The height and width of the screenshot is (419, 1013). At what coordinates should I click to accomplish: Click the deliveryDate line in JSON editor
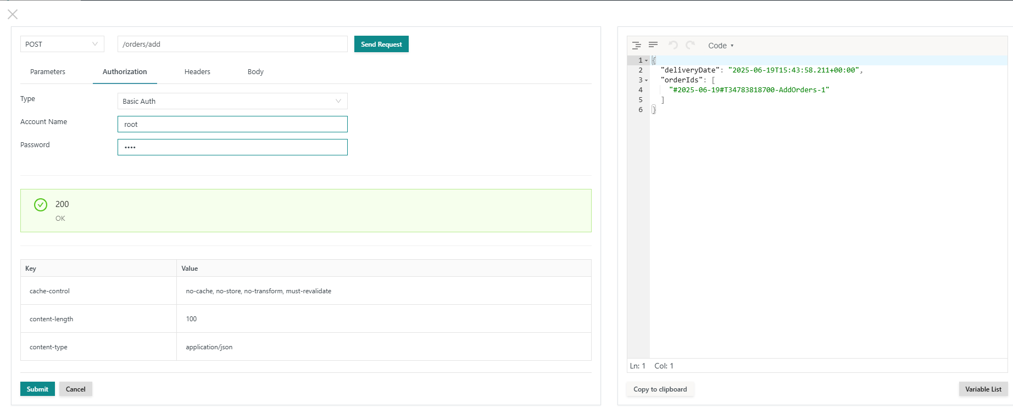tap(761, 70)
